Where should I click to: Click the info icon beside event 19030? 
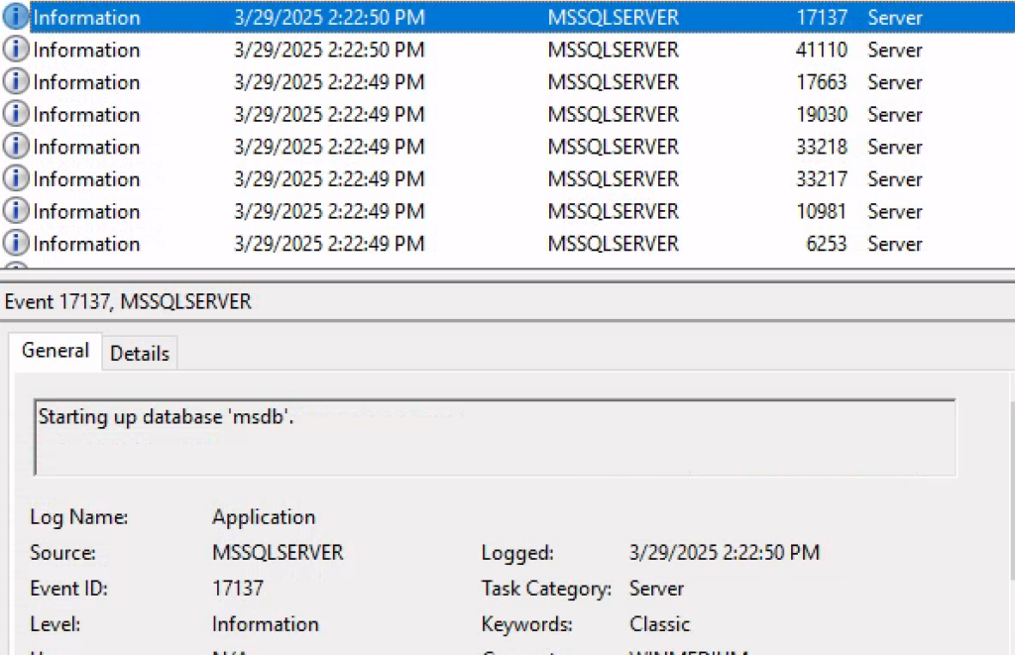click(x=16, y=114)
